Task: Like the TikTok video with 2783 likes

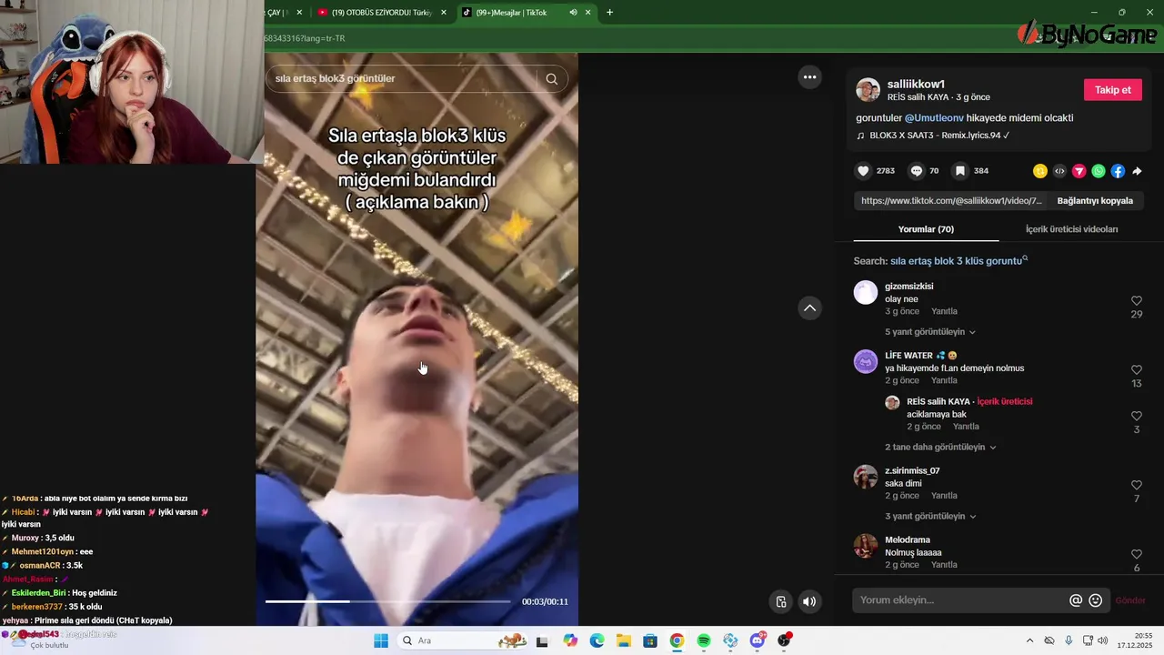Action: tap(863, 171)
